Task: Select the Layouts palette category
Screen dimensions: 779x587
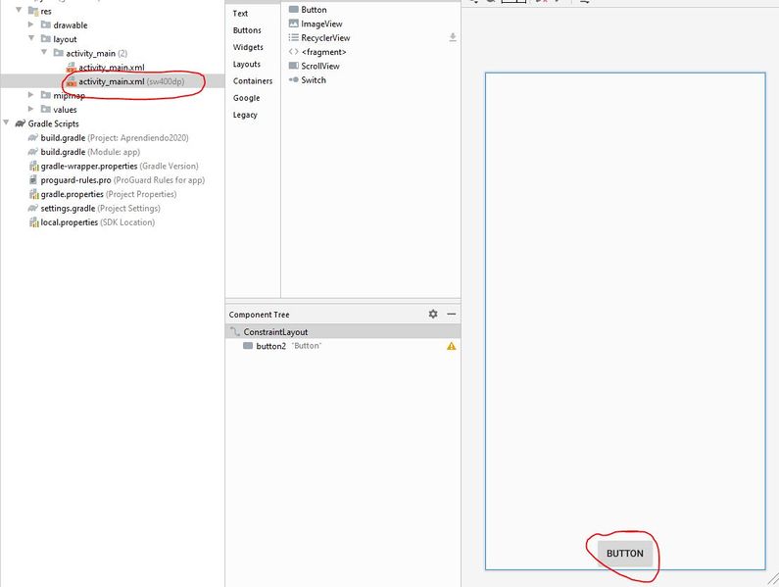Action: pyautogui.click(x=246, y=64)
